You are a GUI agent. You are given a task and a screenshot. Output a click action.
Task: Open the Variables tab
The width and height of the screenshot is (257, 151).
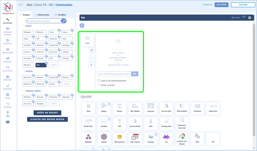point(60,15)
